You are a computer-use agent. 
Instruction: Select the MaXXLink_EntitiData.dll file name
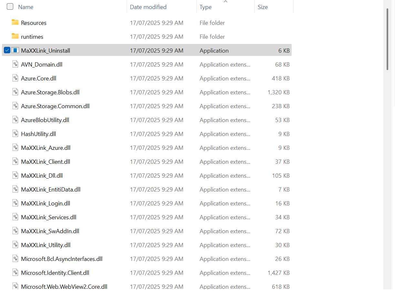(51, 190)
